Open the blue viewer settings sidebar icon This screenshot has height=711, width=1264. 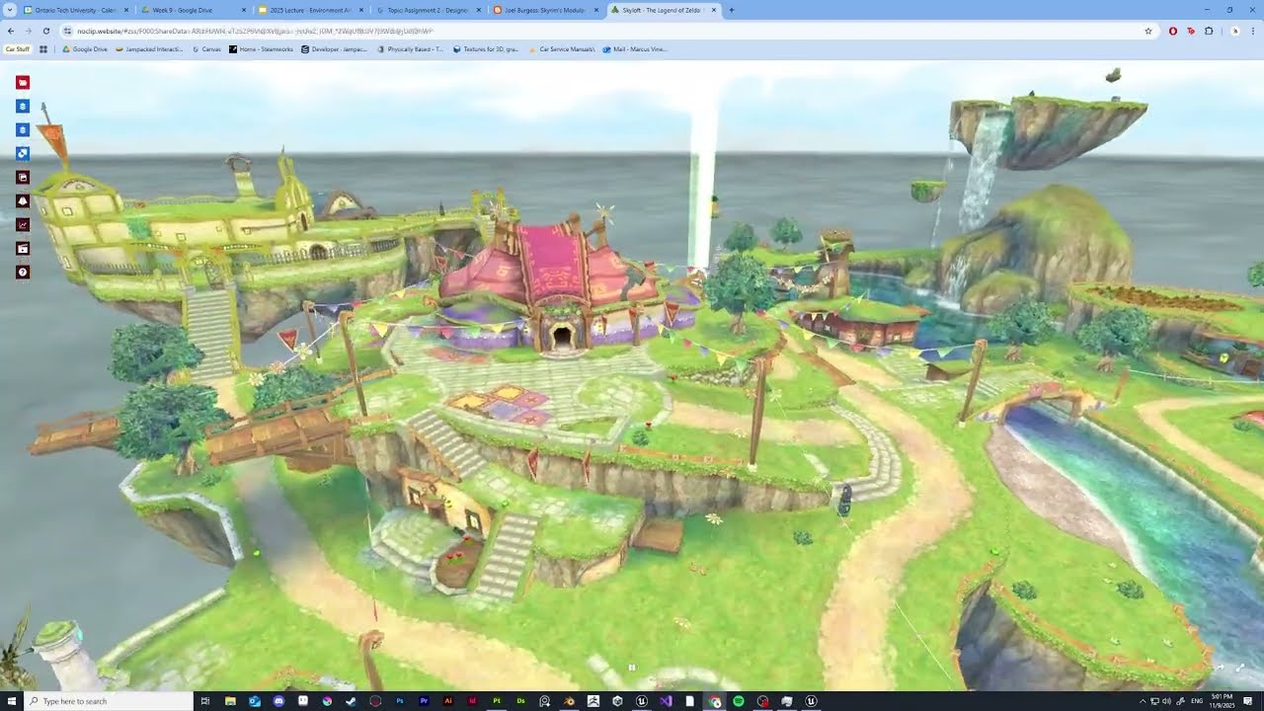[x=23, y=154]
